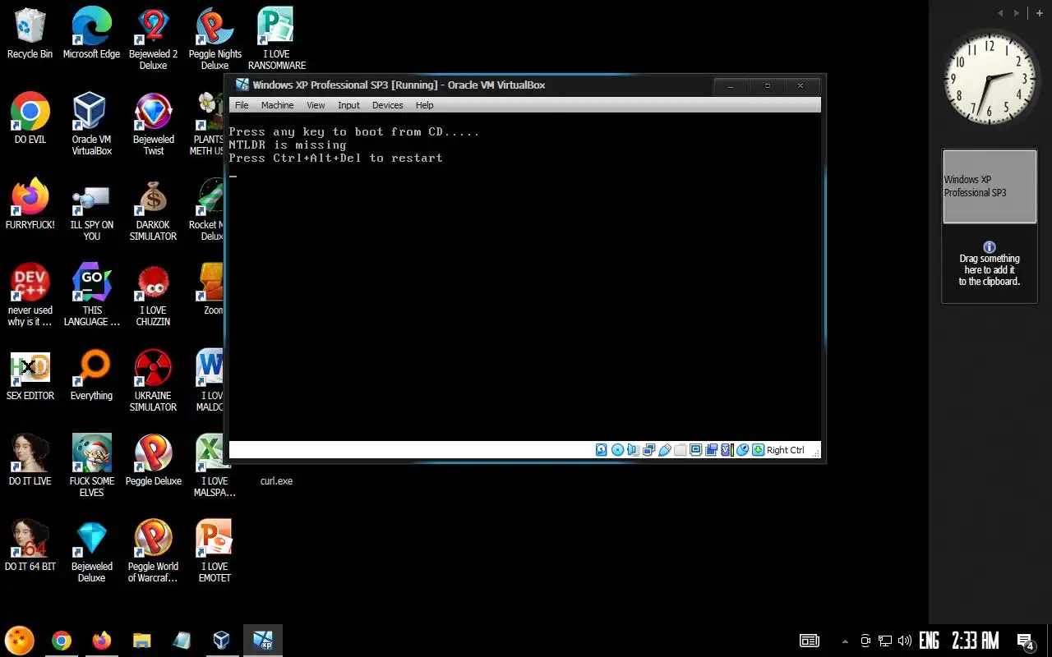Click the sidebar next-page right arrow
The image size is (1052, 657).
pyautogui.click(x=1017, y=13)
